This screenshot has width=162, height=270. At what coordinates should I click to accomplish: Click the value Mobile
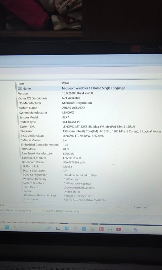point(68,166)
